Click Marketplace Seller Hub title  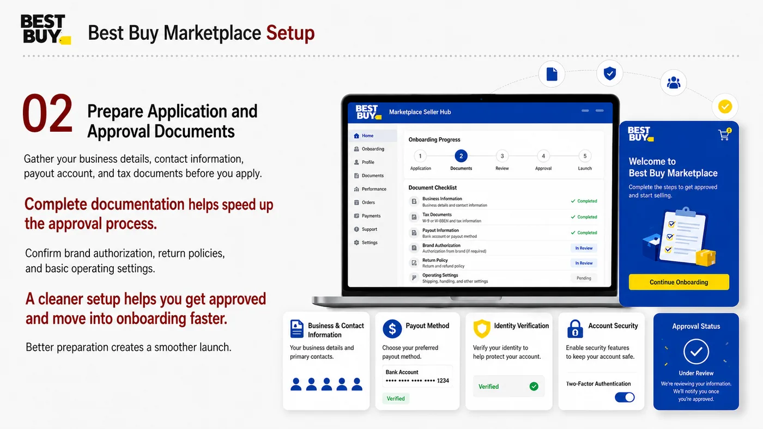click(420, 112)
